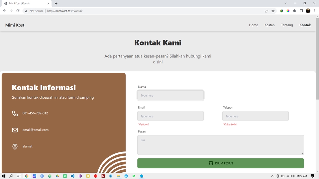The height and width of the screenshot is (179, 319).
Task: Click the taskbar clock 11:27 AM
Action: tap(301, 176)
